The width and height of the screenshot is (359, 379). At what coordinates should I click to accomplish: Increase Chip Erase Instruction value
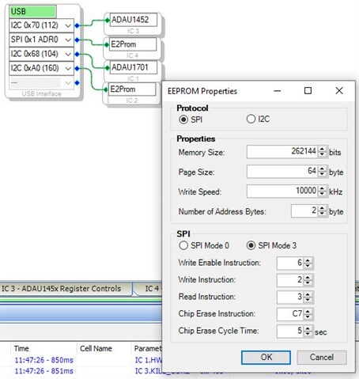coord(308,311)
